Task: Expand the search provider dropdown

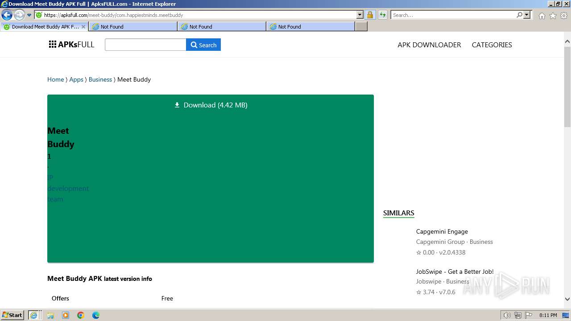Action: click(x=527, y=15)
